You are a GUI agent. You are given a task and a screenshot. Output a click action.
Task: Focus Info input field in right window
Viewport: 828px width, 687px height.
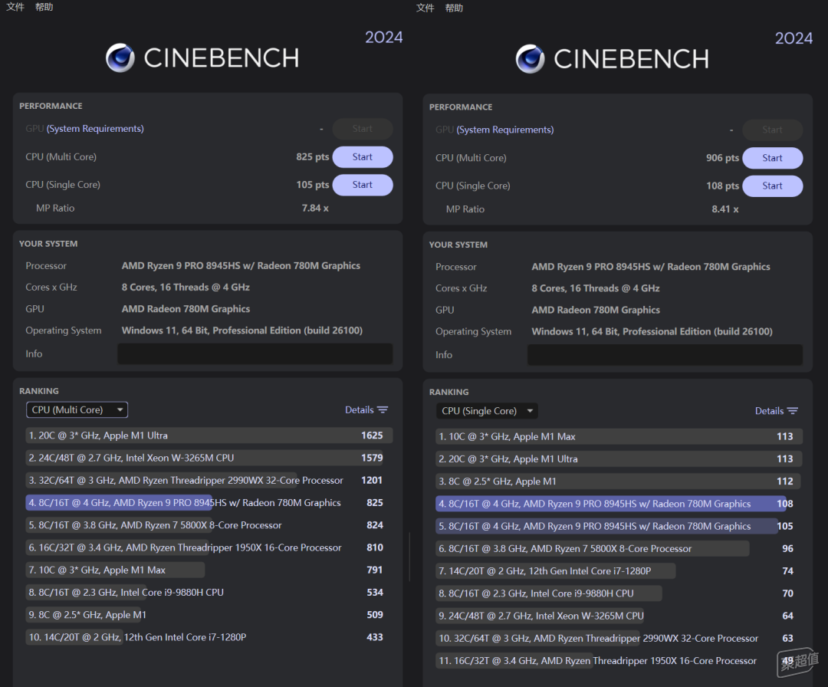(x=665, y=355)
